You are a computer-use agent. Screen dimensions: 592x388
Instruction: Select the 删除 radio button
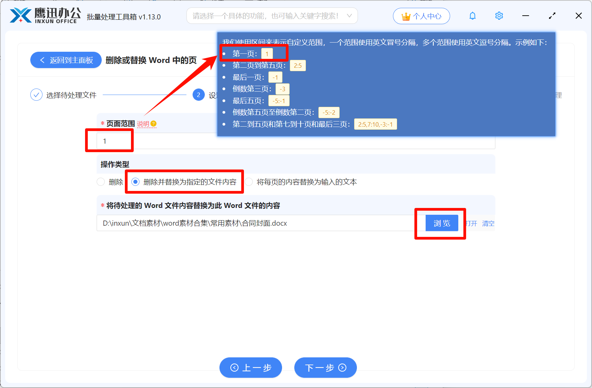[x=101, y=182]
